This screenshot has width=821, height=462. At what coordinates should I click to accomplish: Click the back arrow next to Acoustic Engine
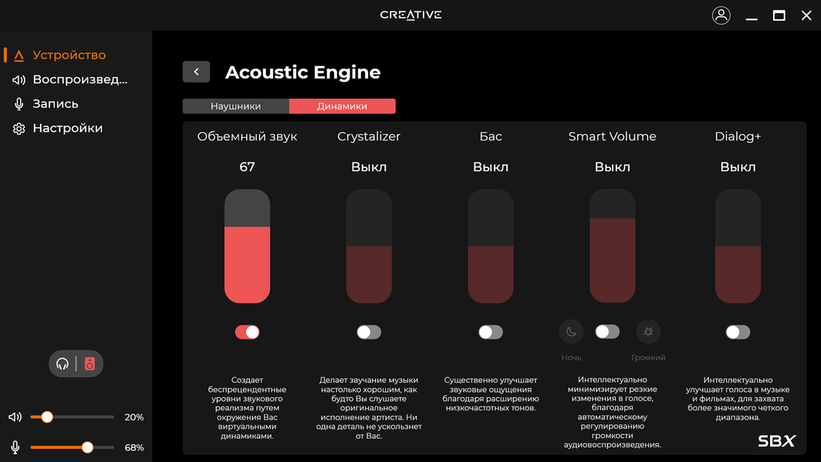[196, 72]
